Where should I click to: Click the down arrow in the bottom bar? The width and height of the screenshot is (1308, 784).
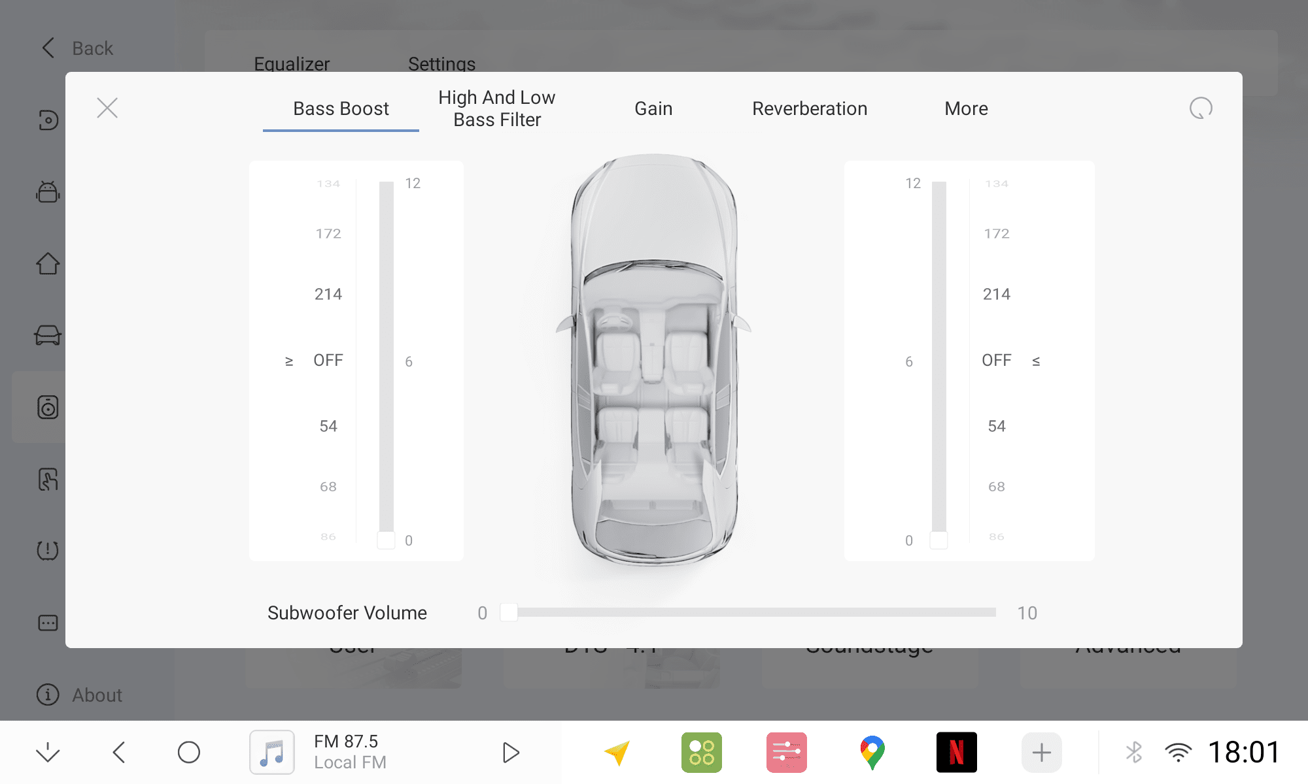coord(48,752)
